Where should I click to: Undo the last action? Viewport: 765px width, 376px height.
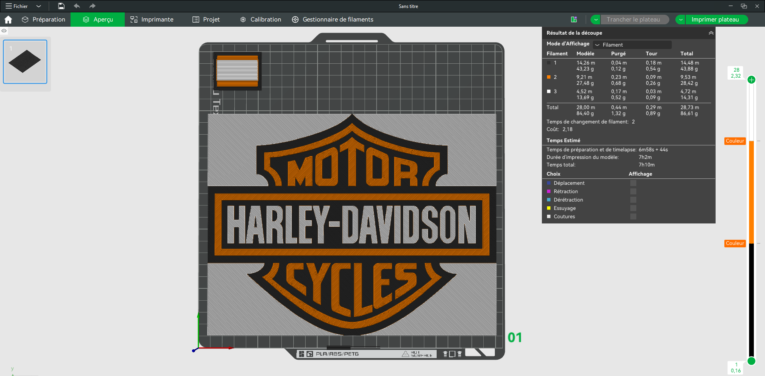click(77, 6)
